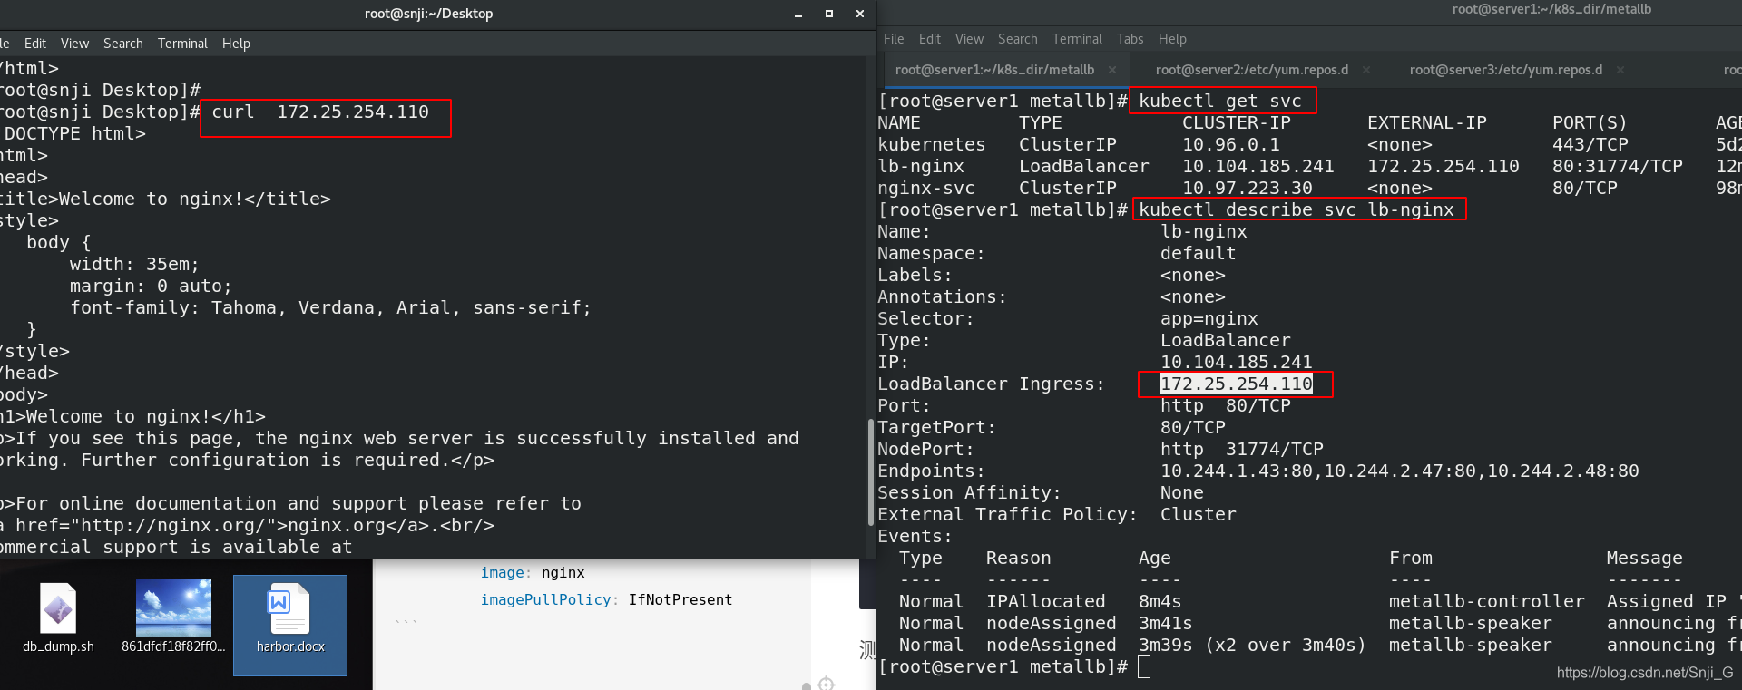Screen dimensions: 1742x690
Task: Switch to root@server1 metallb tab
Action: [994, 70]
